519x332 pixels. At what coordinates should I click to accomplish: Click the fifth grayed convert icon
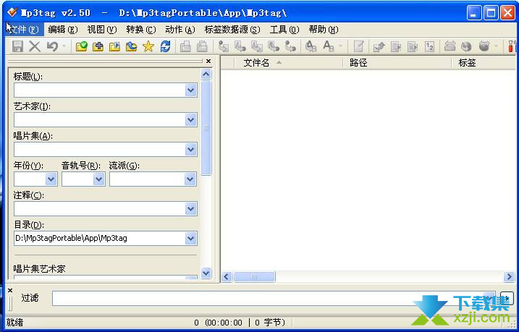(290, 46)
